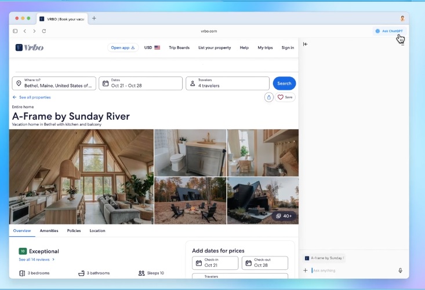Click See all properties link
This screenshot has height=290, width=425.
32,97
